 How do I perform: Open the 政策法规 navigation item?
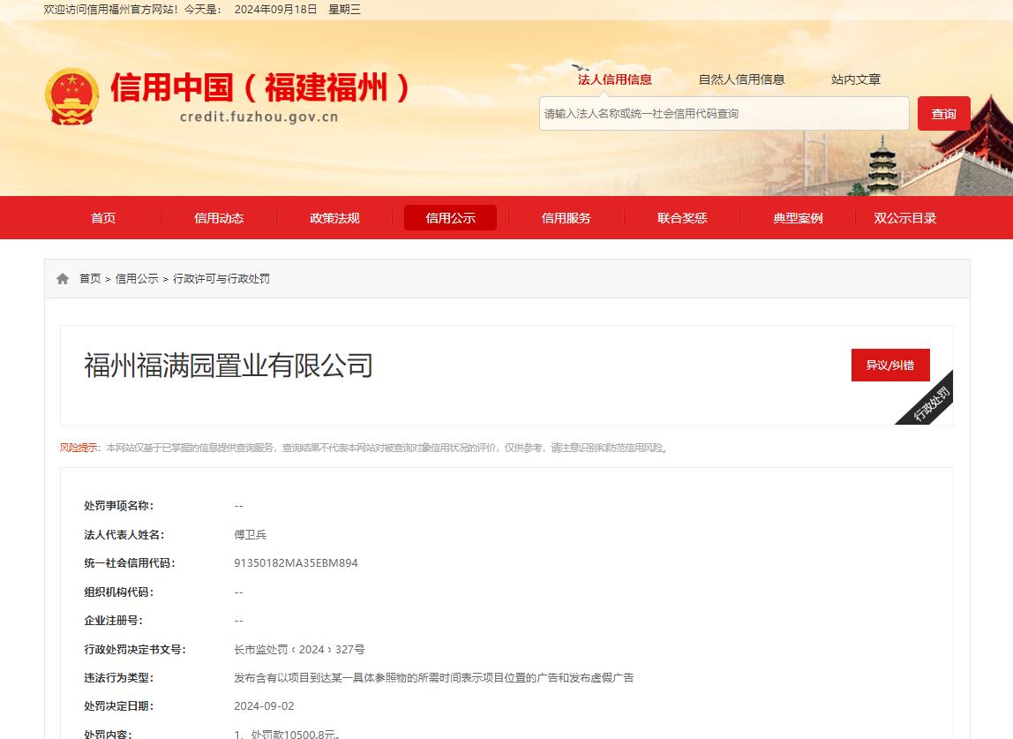tap(334, 218)
